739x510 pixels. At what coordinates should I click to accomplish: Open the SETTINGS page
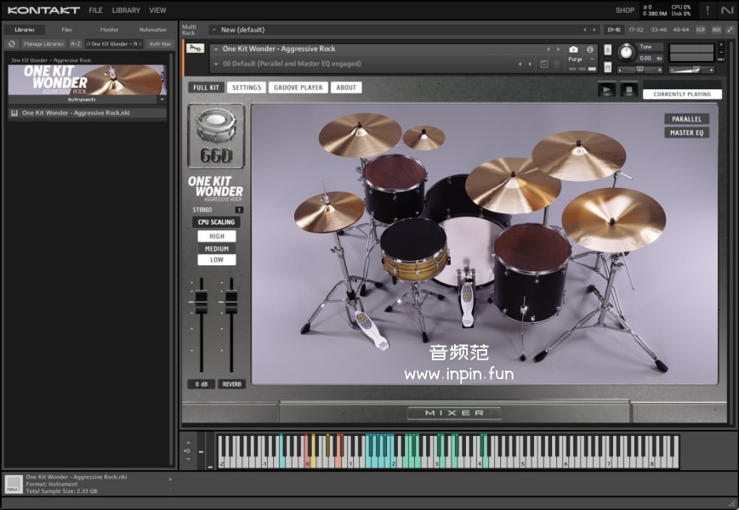pyautogui.click(x=247, y=88)
